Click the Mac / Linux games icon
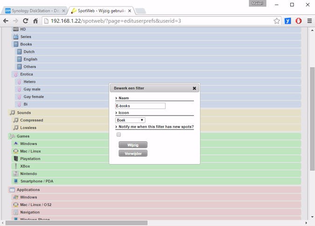This screenshot has width=315, height=226. tap(16, 151)
